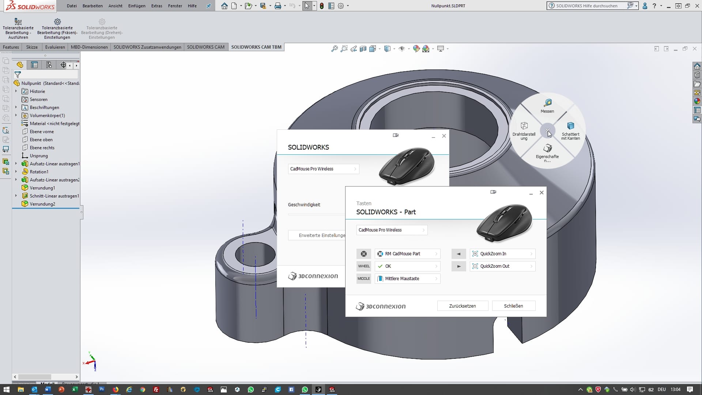Switch to the MBD-Dimensionen tab
This screenshot has width=702, height=395.
pyautogui.click(x=89, y=47)
